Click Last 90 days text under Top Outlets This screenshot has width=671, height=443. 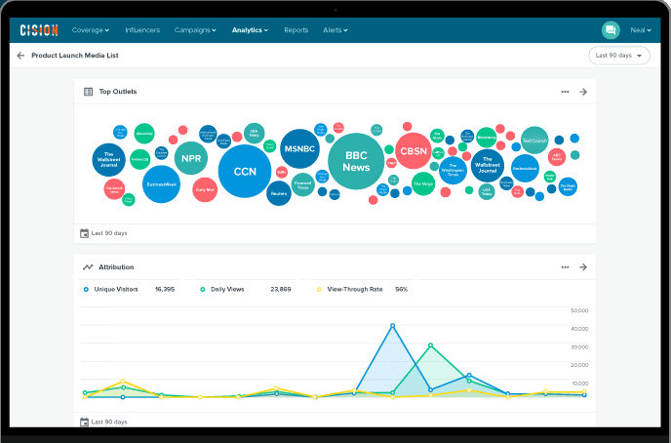click(109, 233)
